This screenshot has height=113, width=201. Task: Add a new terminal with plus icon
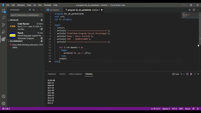tap(182, 74)
